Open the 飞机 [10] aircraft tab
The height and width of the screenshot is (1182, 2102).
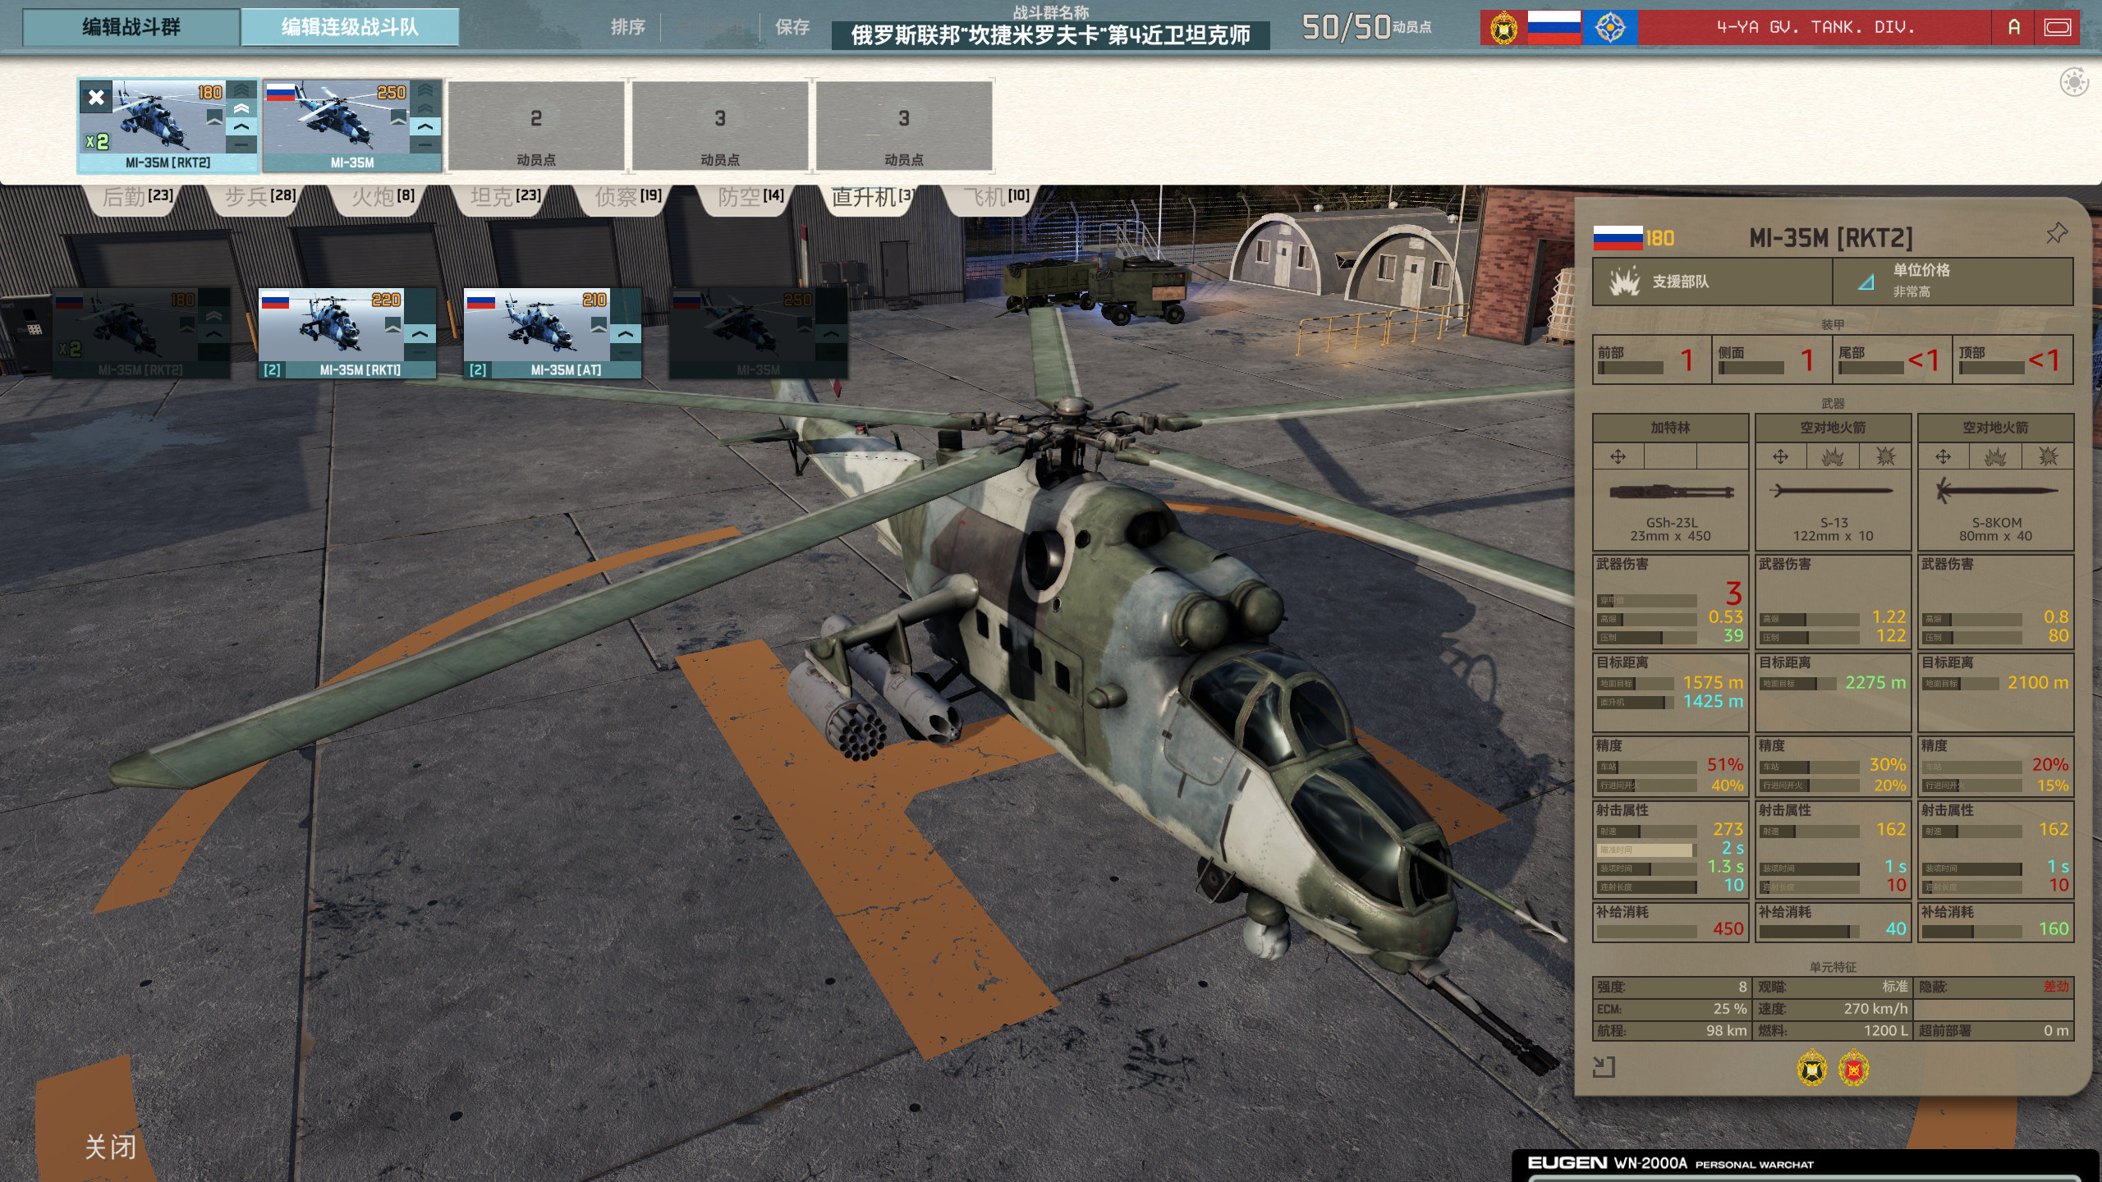click(996, 197)
